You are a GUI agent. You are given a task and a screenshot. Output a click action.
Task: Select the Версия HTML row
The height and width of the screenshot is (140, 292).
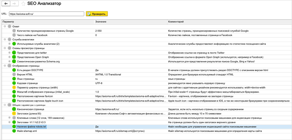coord(147,74)
